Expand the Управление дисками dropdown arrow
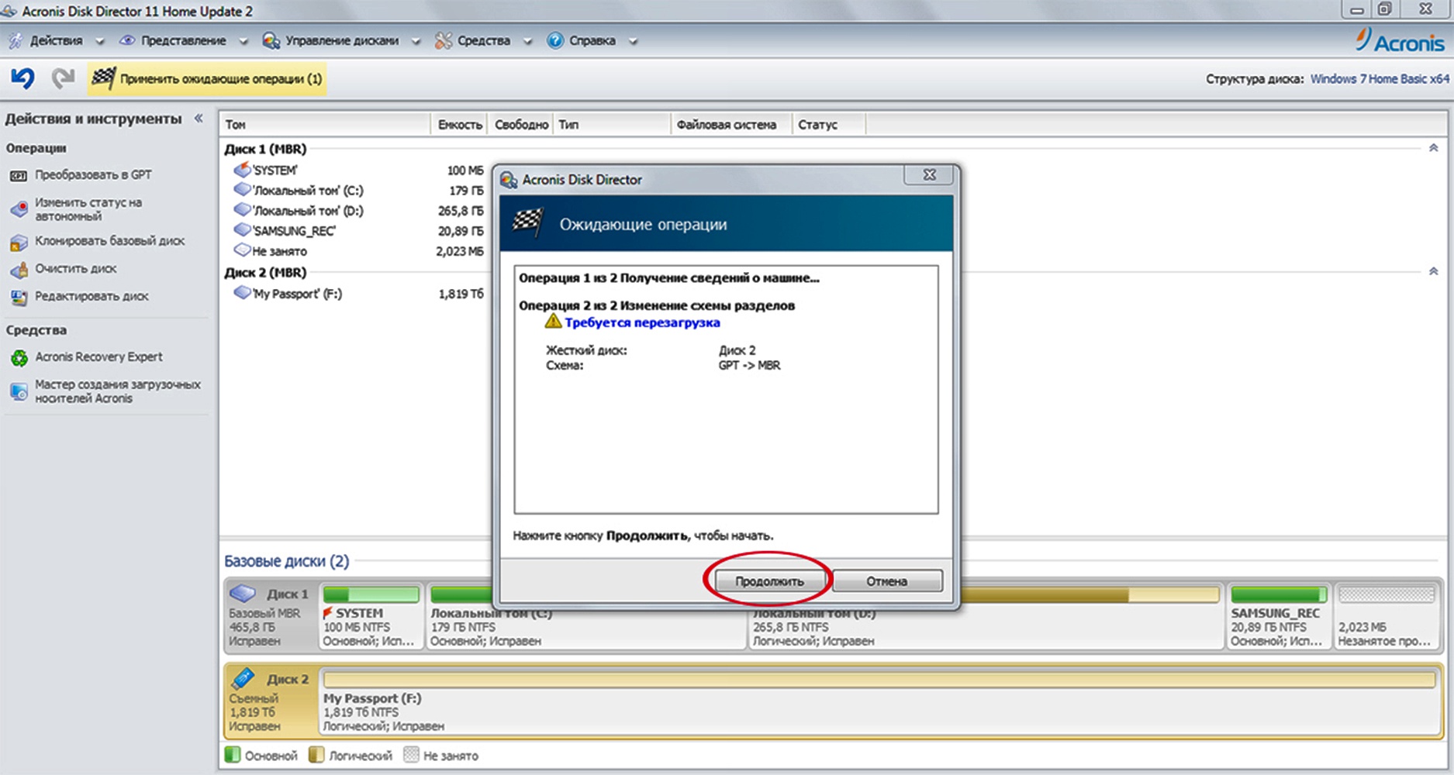 (416, 42)
